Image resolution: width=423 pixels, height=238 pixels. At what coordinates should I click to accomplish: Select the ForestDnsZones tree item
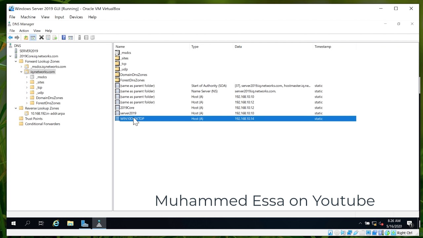(48, 103)
